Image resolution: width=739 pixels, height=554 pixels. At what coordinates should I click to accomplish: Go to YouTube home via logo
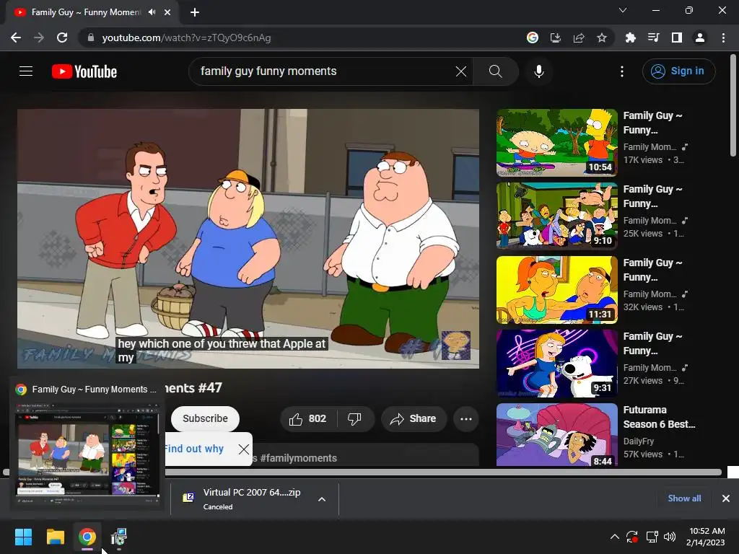click(84, 71)
